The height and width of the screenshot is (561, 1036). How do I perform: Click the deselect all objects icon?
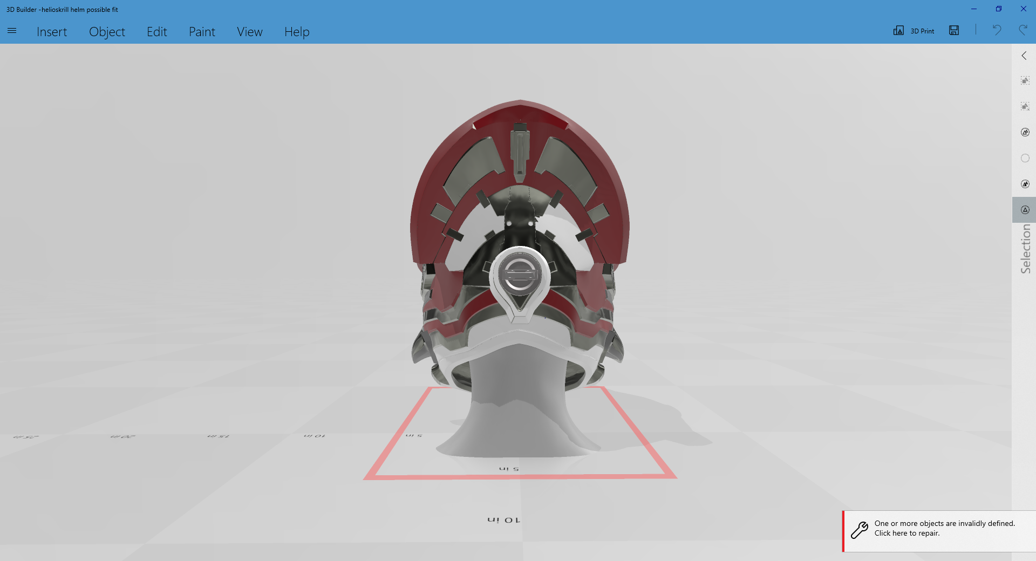pos(1025,106)
